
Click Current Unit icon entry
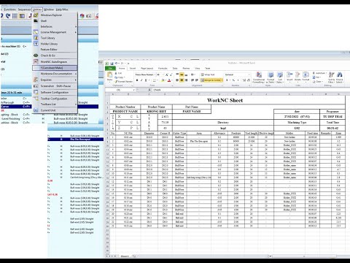(36, 110)
